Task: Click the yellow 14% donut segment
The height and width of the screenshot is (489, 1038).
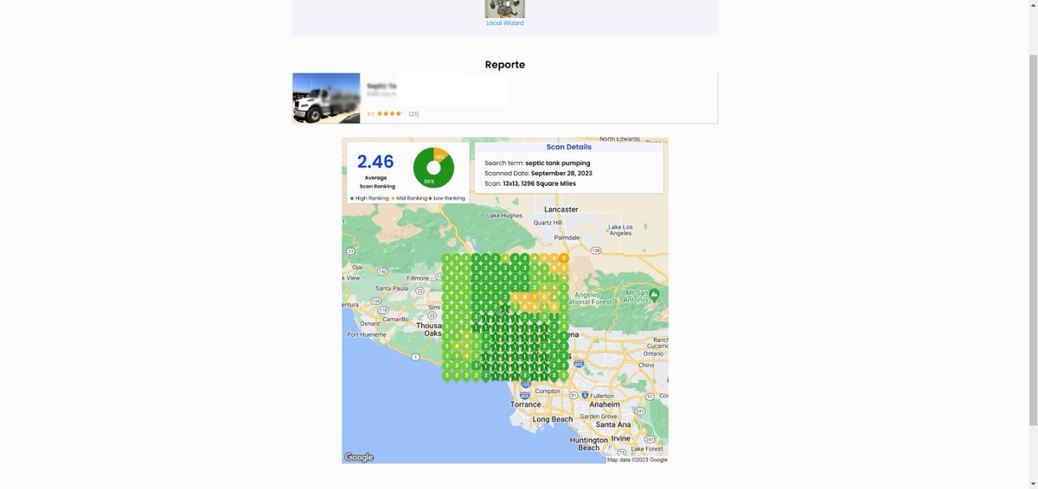Action: pyautogui.click(x=441, y=156)
